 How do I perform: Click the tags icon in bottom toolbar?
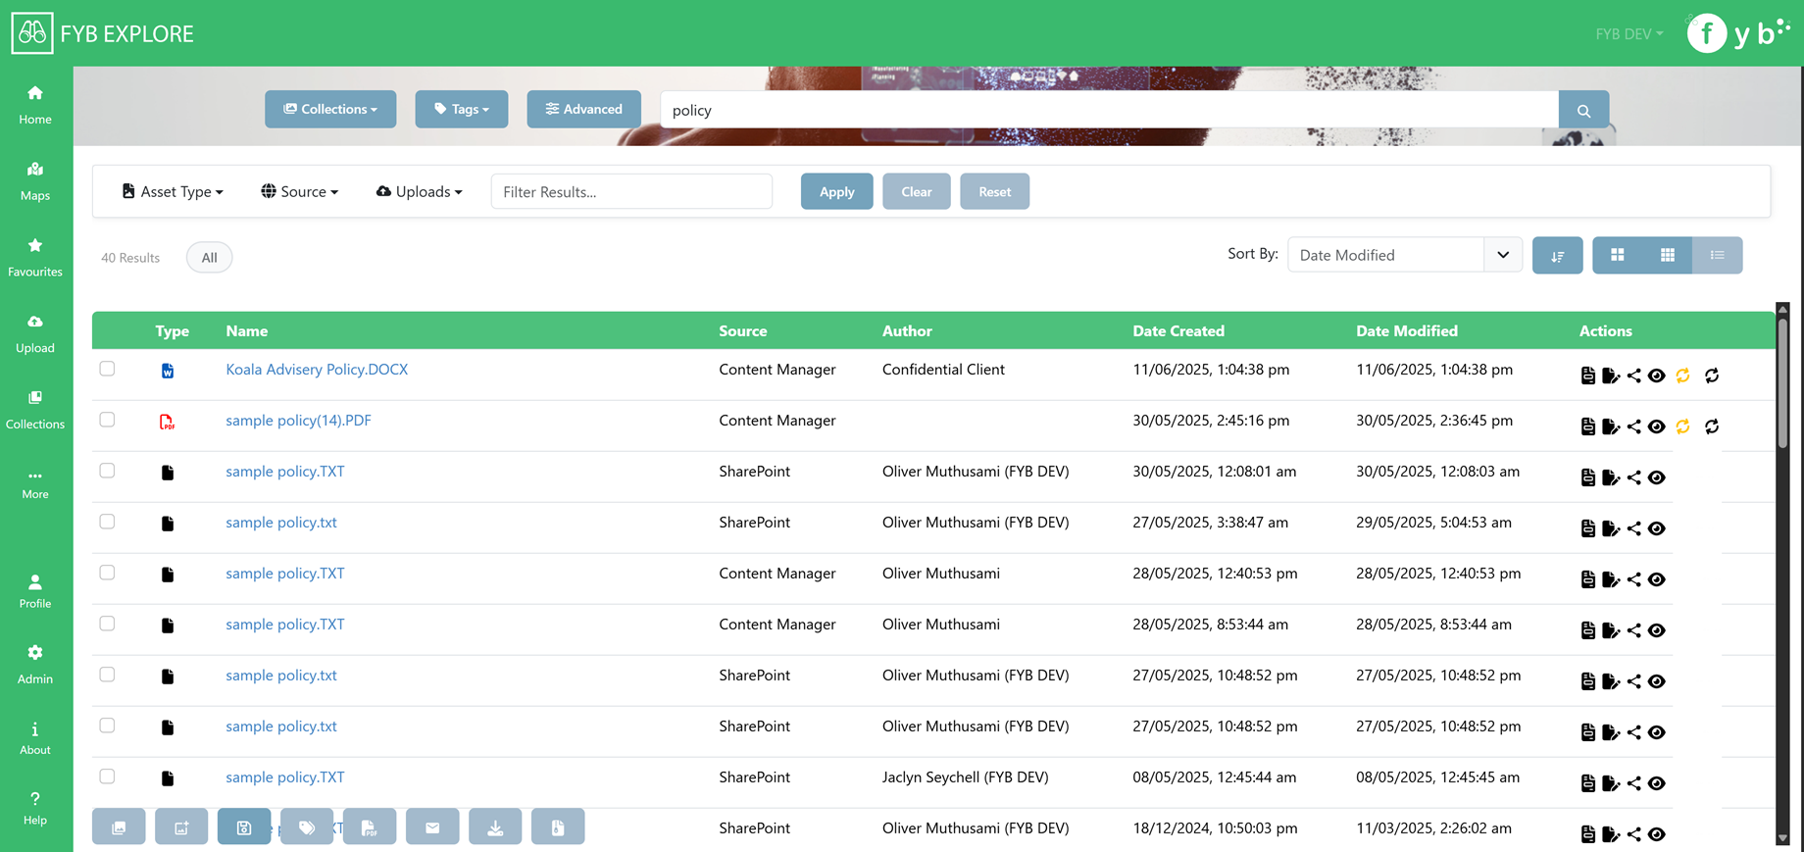tap(307, 827)
